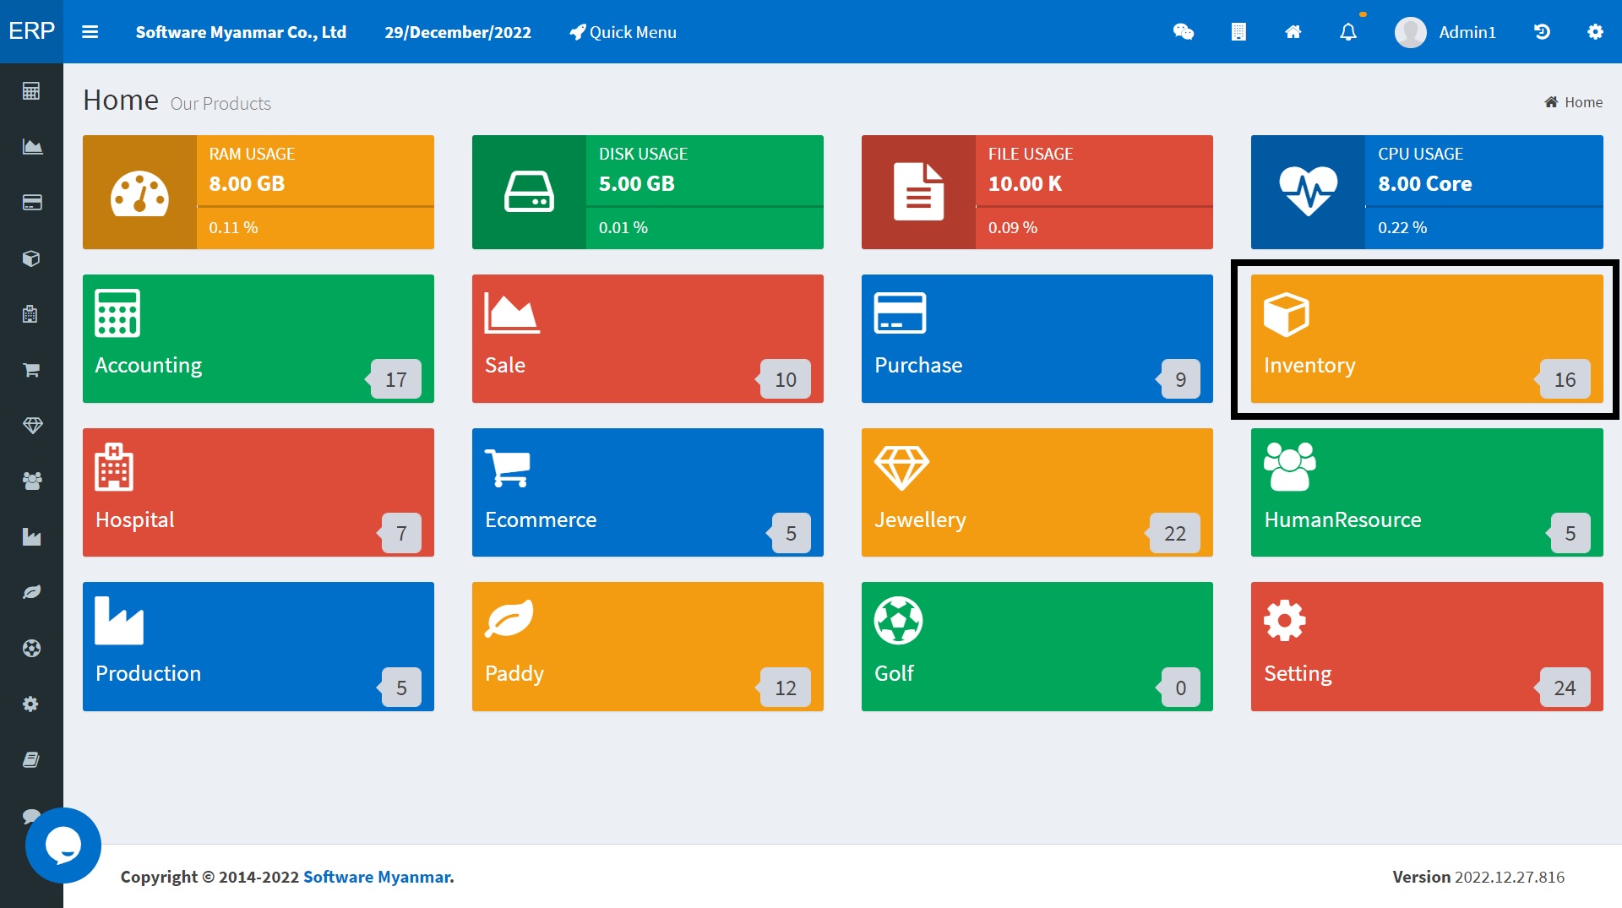The height and width of the screenshot is (908, 1622).
Task: Click the Software Myanmar Co., Ltd title
Action: coord(241,32)
